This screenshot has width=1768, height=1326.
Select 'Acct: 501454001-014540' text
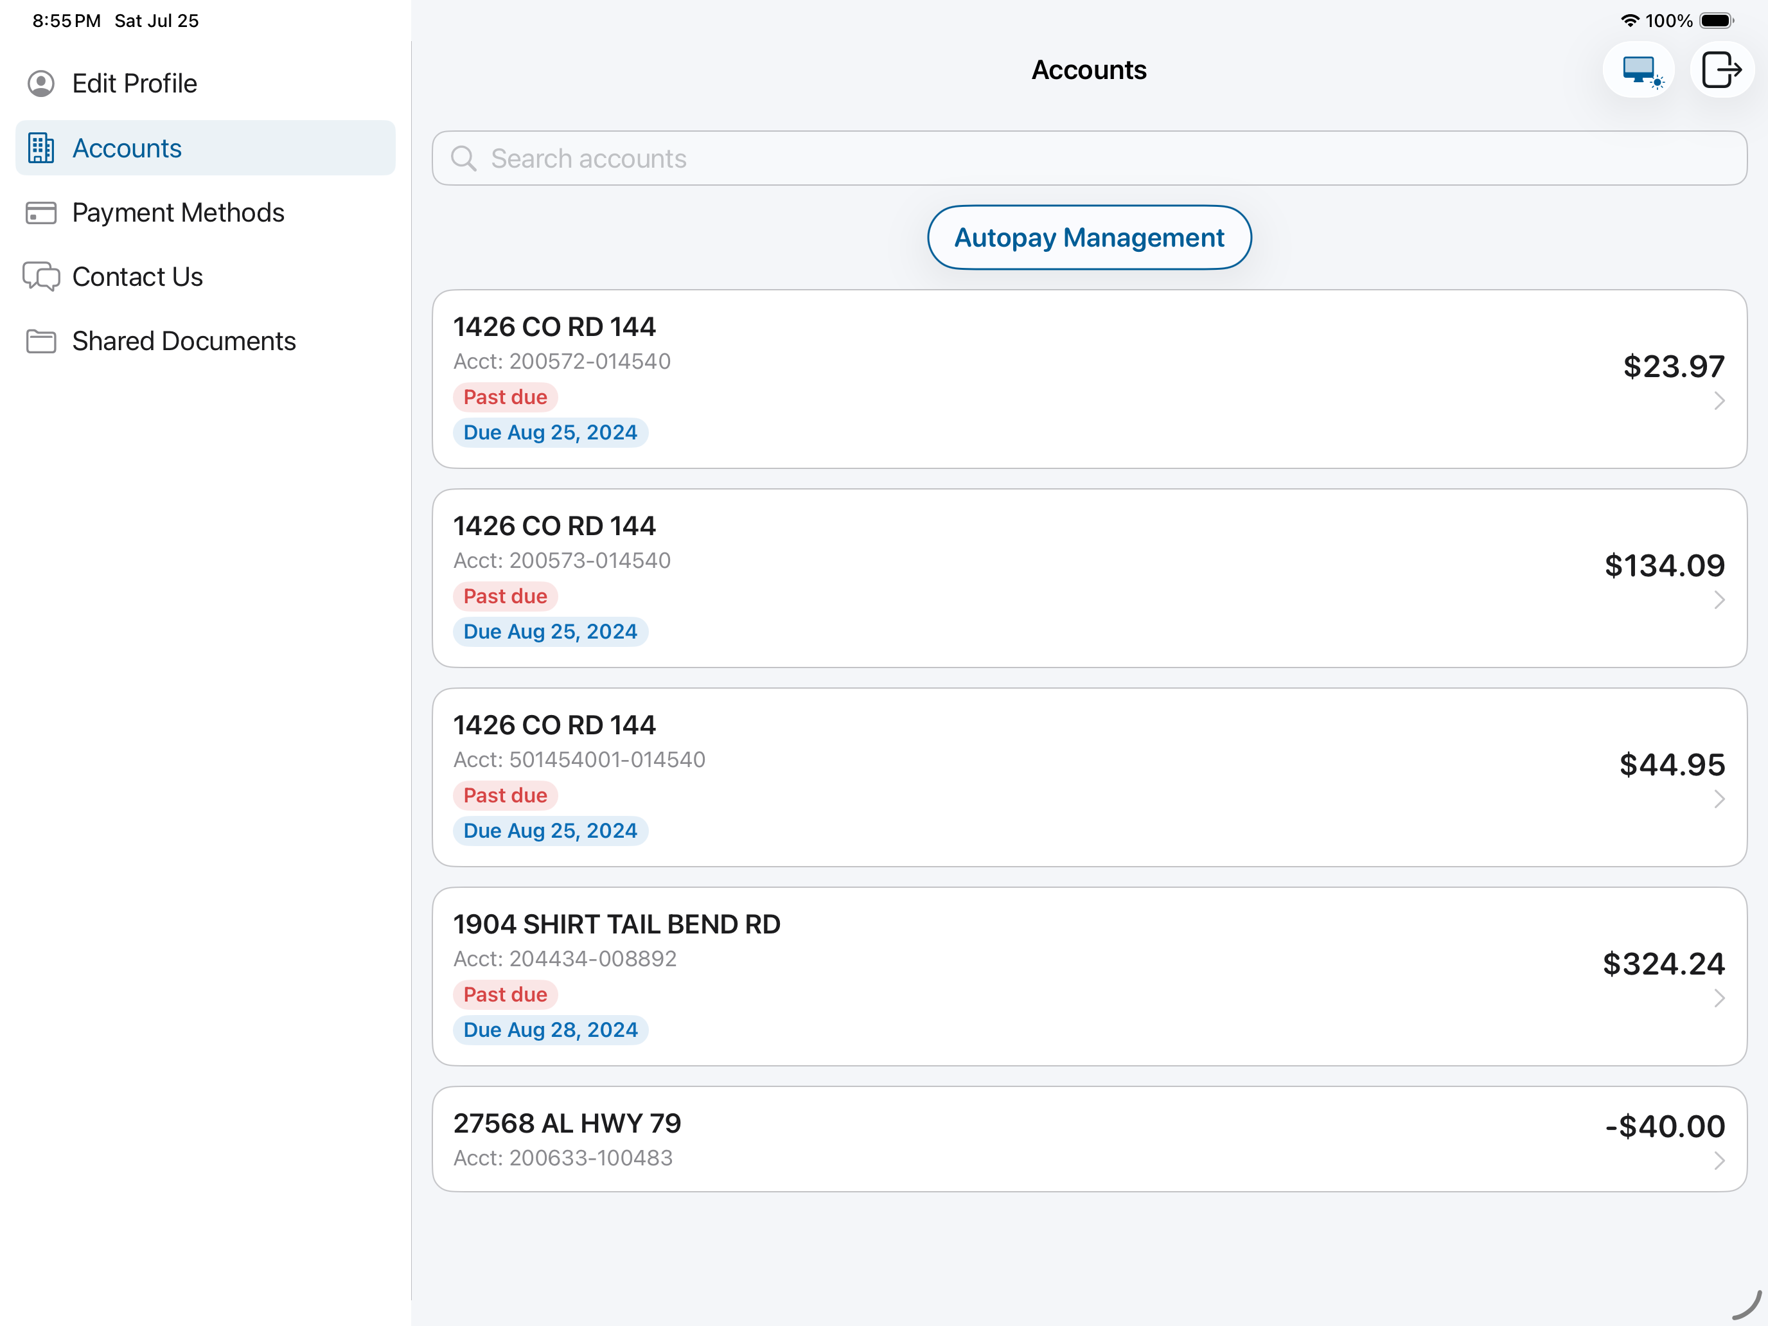point(579,759)
